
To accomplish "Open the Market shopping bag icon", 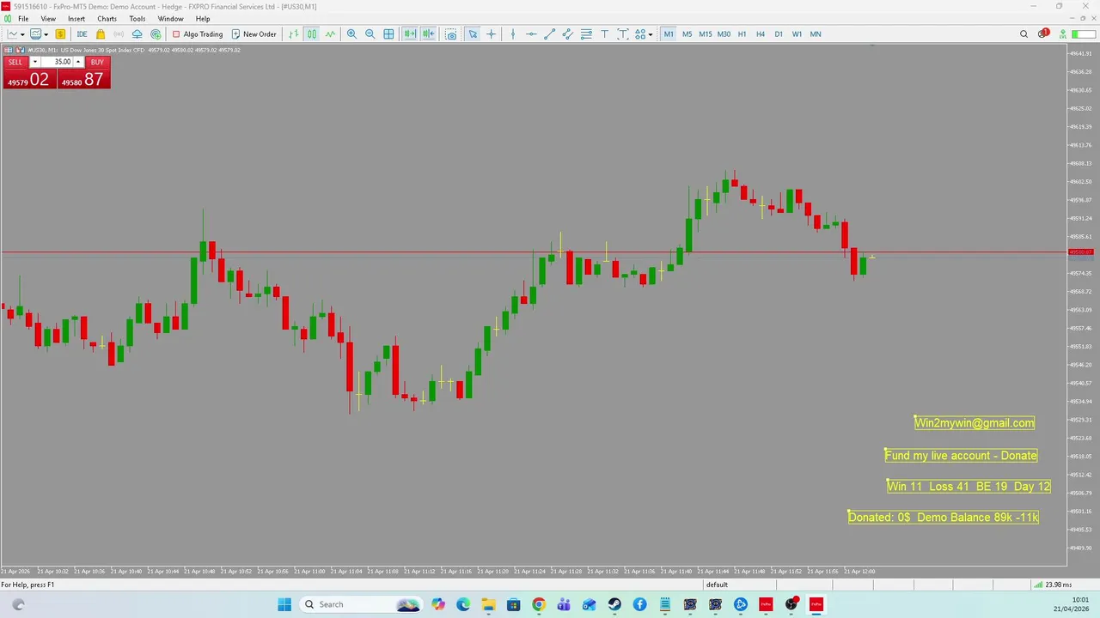I will (x=101, y=34).
